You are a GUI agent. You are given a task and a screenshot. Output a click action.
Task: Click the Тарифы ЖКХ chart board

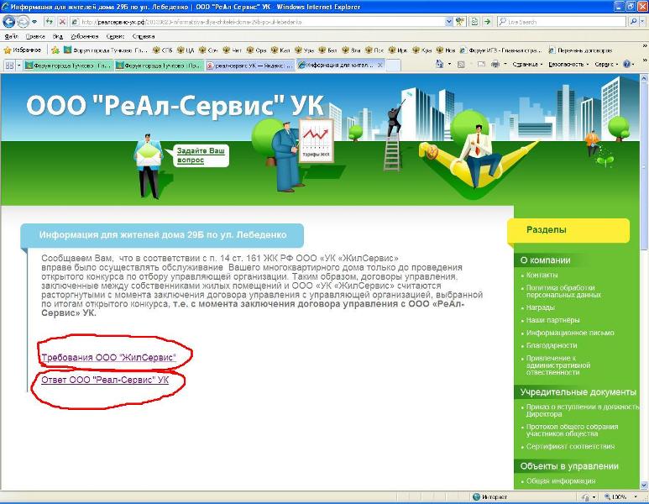[317, 141]
